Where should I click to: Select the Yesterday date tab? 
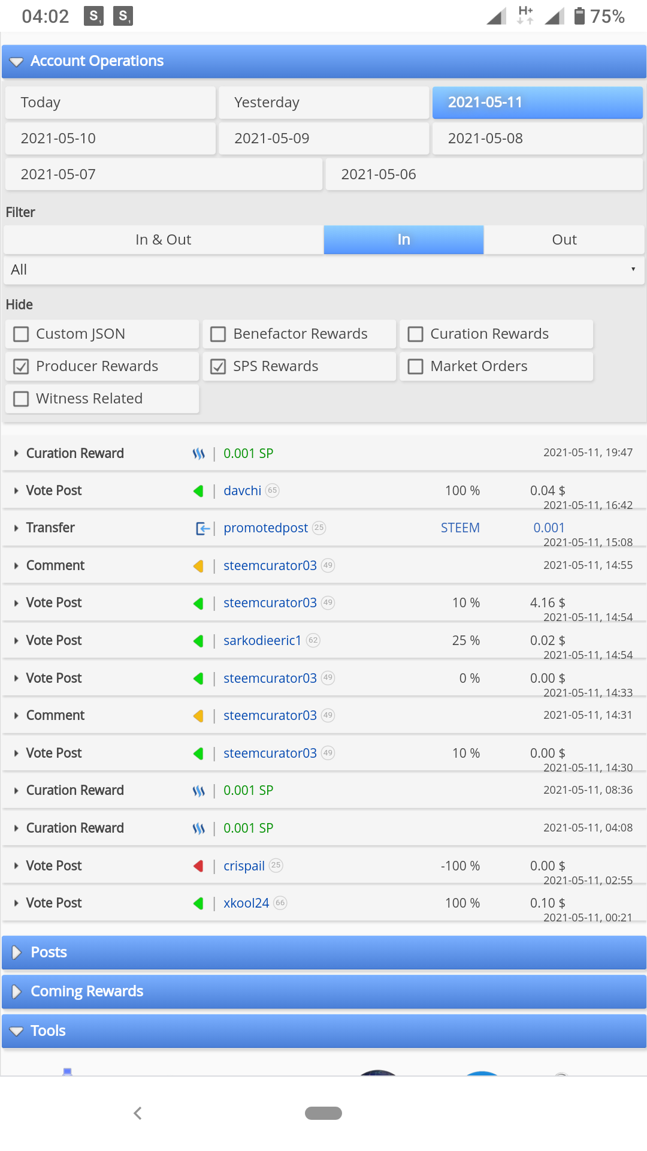(324, 103)
